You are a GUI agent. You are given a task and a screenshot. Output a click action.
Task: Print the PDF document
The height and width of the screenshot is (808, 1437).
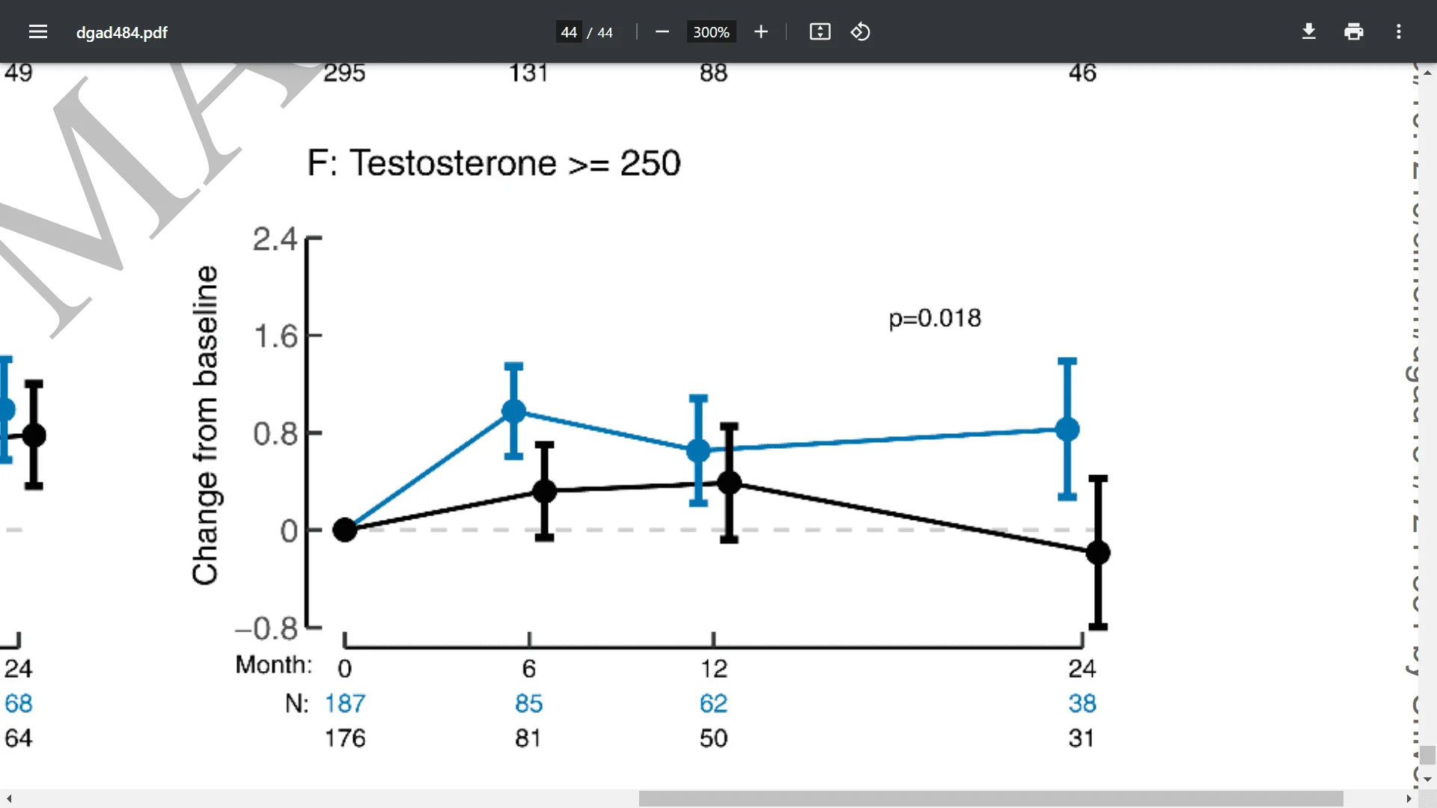pyautogui.click(x=1354, y=31)
